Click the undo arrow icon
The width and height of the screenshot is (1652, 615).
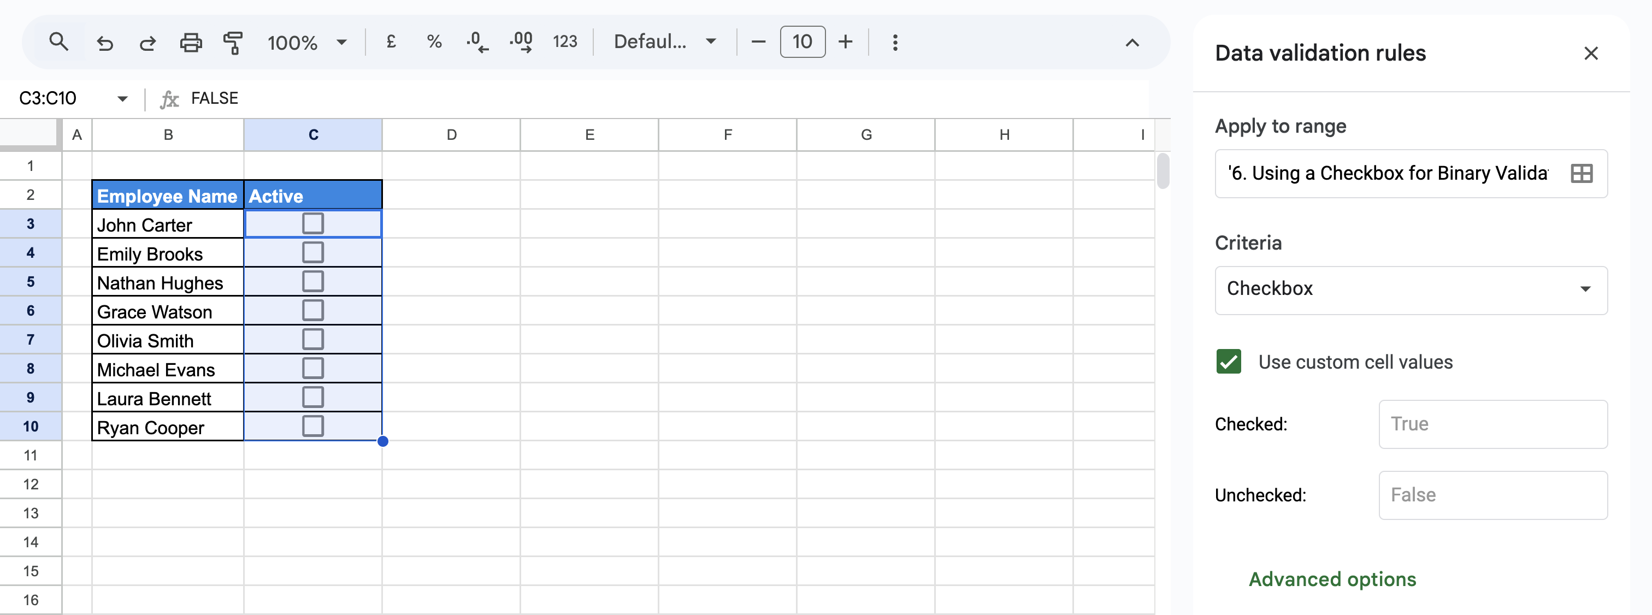pyautogui.click(x=105, y=43)
